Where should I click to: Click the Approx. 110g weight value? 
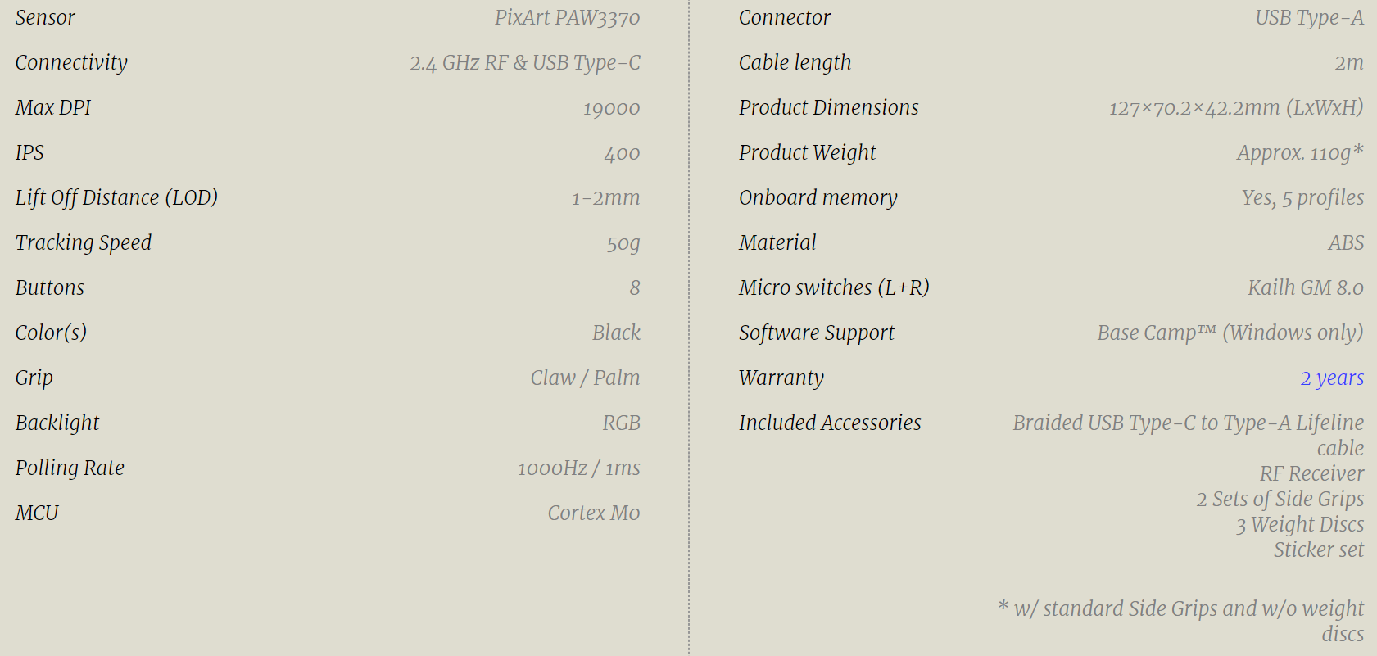(1299, 153)
